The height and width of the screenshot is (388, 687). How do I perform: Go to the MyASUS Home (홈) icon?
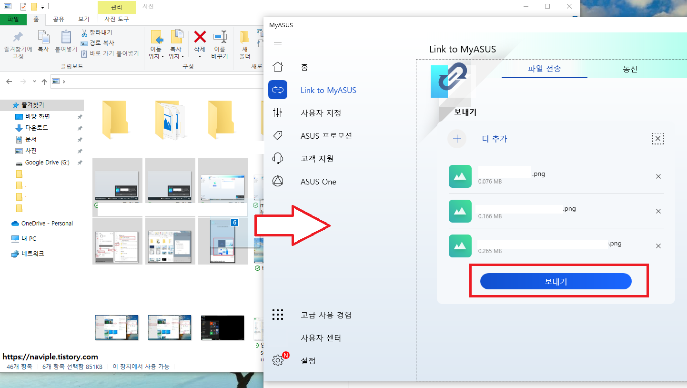pyautogui.click(x=278, y=67)
